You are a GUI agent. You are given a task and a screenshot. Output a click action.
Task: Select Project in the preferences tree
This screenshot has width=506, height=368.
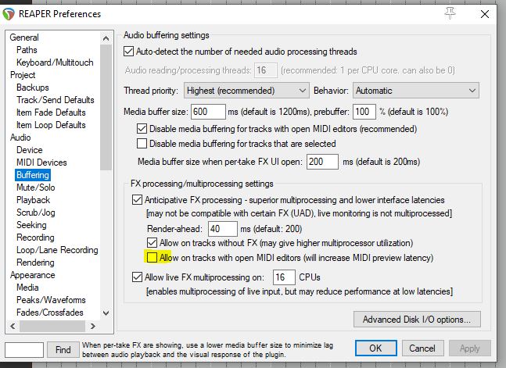point(23,75)
